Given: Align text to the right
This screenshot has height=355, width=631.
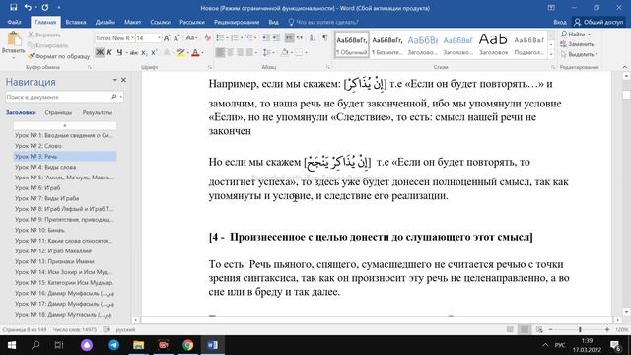Looking at the screenshot, I should (x=240, y=52).
